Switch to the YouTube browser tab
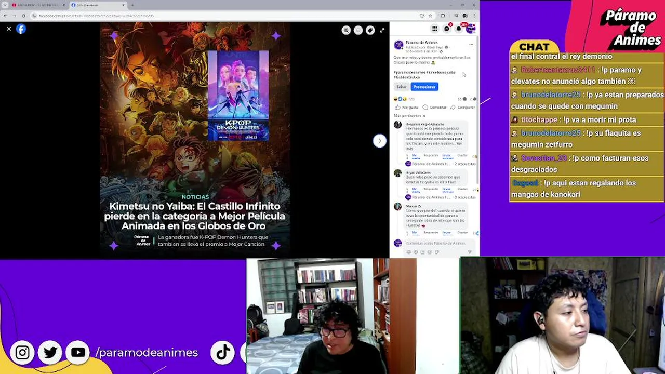Image resolution: width=665 pixels, height=374 pixels. coord(37,5)
